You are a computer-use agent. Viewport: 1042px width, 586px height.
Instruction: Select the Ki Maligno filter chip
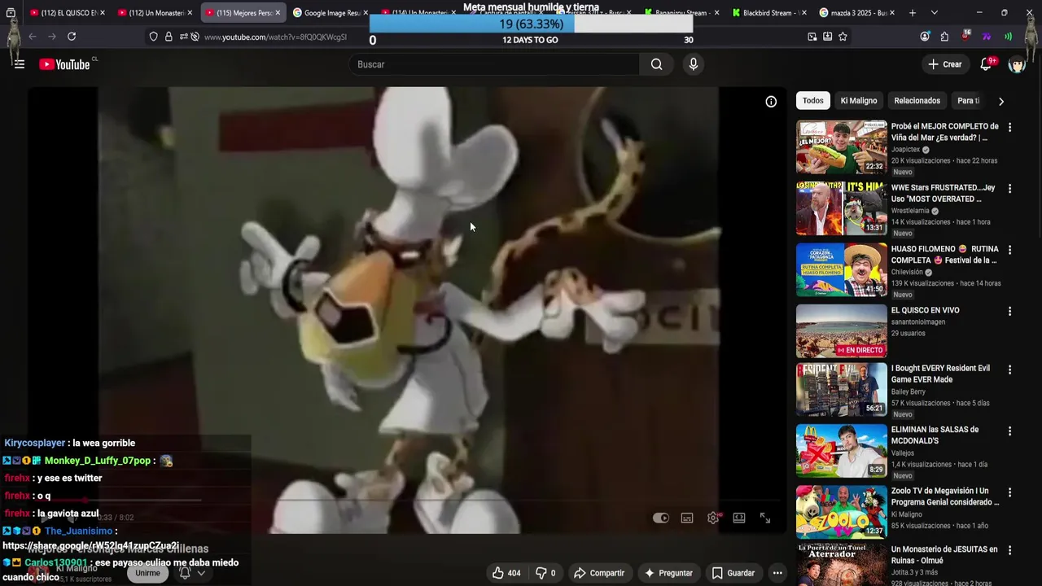tap(859, 101)
